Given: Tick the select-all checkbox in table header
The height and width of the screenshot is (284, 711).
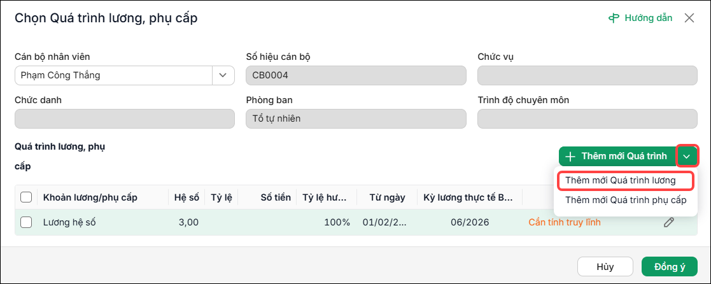Looking at the screenshot, I should pos(26,197).
